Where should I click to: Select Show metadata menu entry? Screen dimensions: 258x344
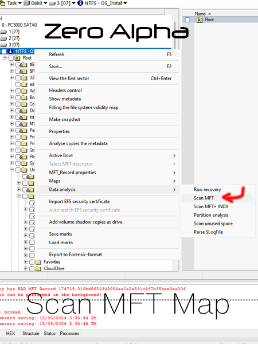coord(108,99)
